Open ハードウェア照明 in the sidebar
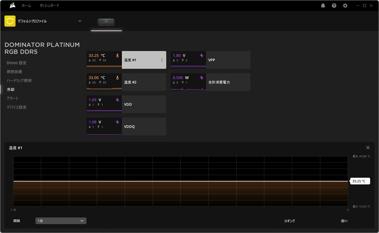 coord(19,81)
